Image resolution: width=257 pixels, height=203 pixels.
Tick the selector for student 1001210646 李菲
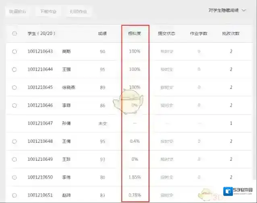(x=15, y=105)
